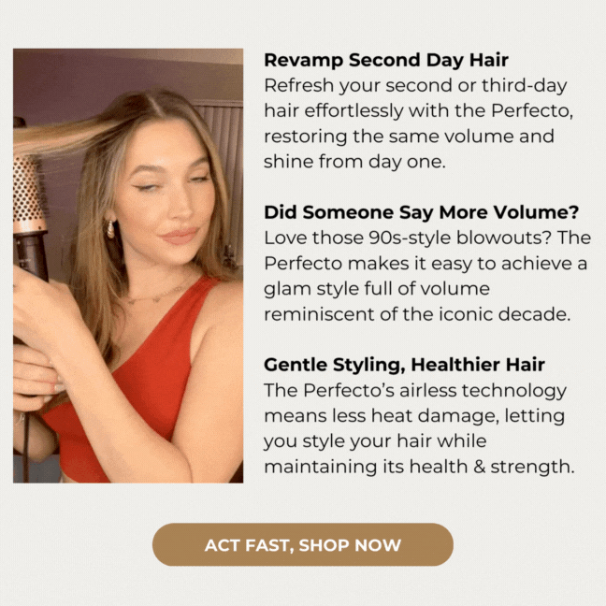Click the rose gold round brush in photo
Viewport: 606px width, 606px height.
coord(28,195)
